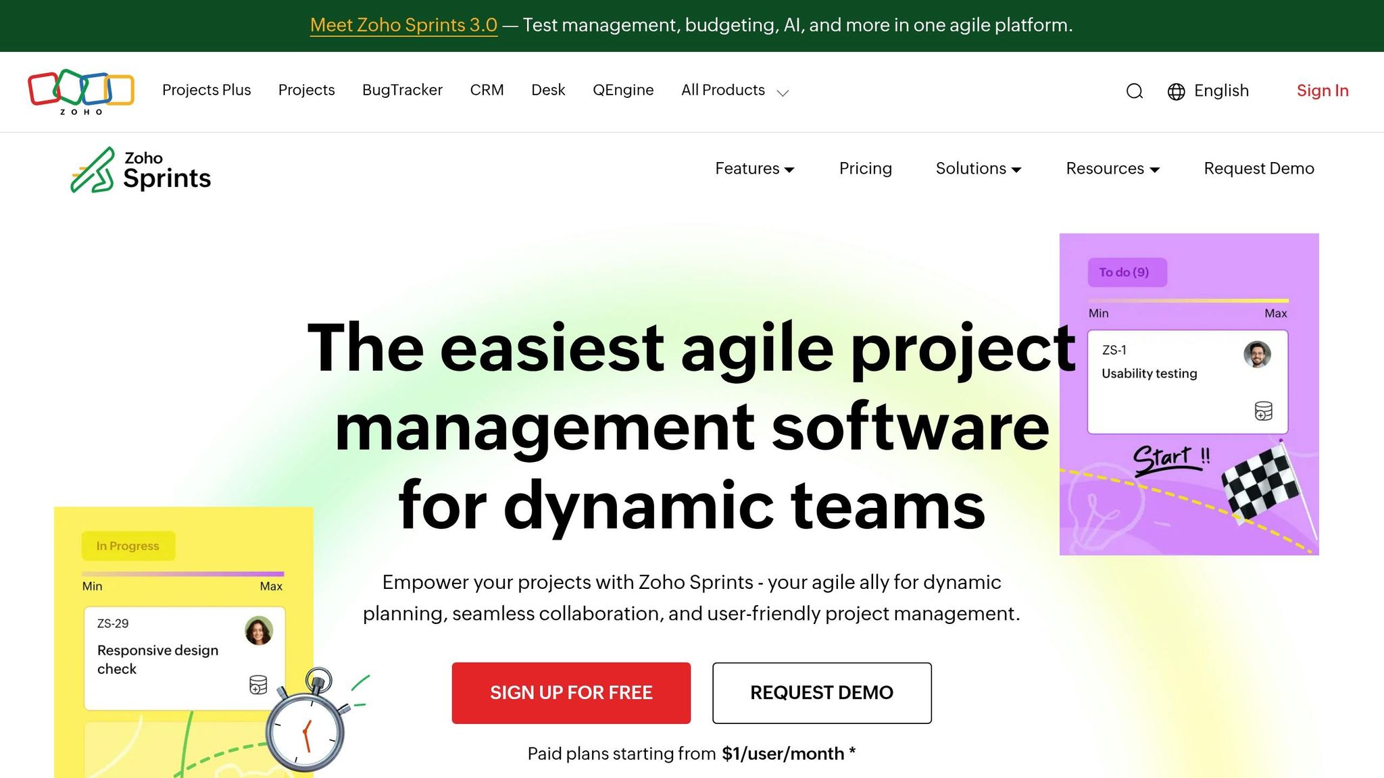Open QEngine in top navigation

623,90
